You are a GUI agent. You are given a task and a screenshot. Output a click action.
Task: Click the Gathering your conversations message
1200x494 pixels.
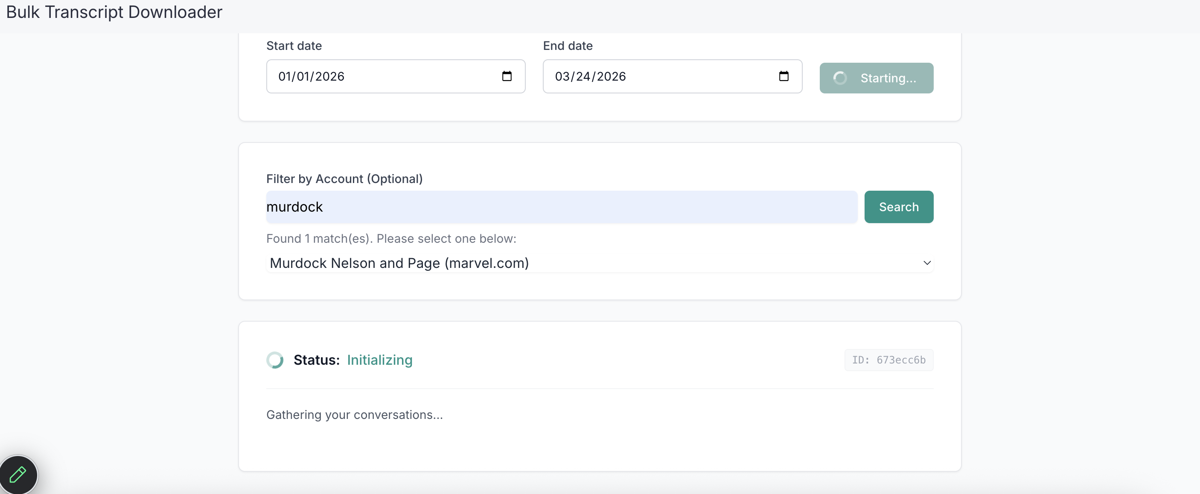click(354, 414)
